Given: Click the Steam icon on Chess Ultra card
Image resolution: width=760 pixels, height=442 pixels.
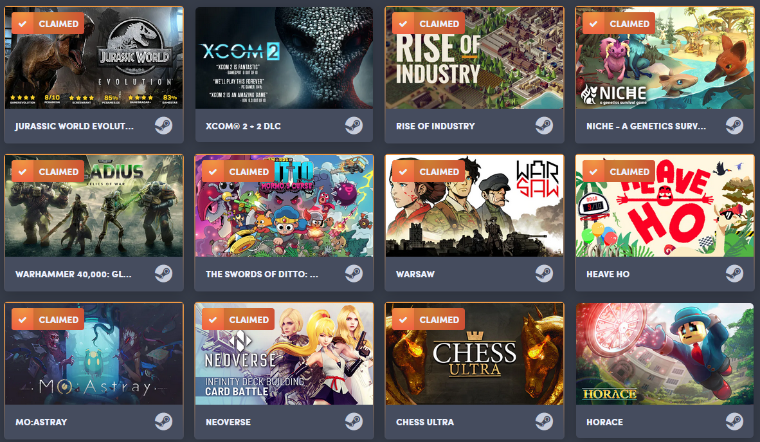Looking at the screenshot, I should (x=545, y=421).
